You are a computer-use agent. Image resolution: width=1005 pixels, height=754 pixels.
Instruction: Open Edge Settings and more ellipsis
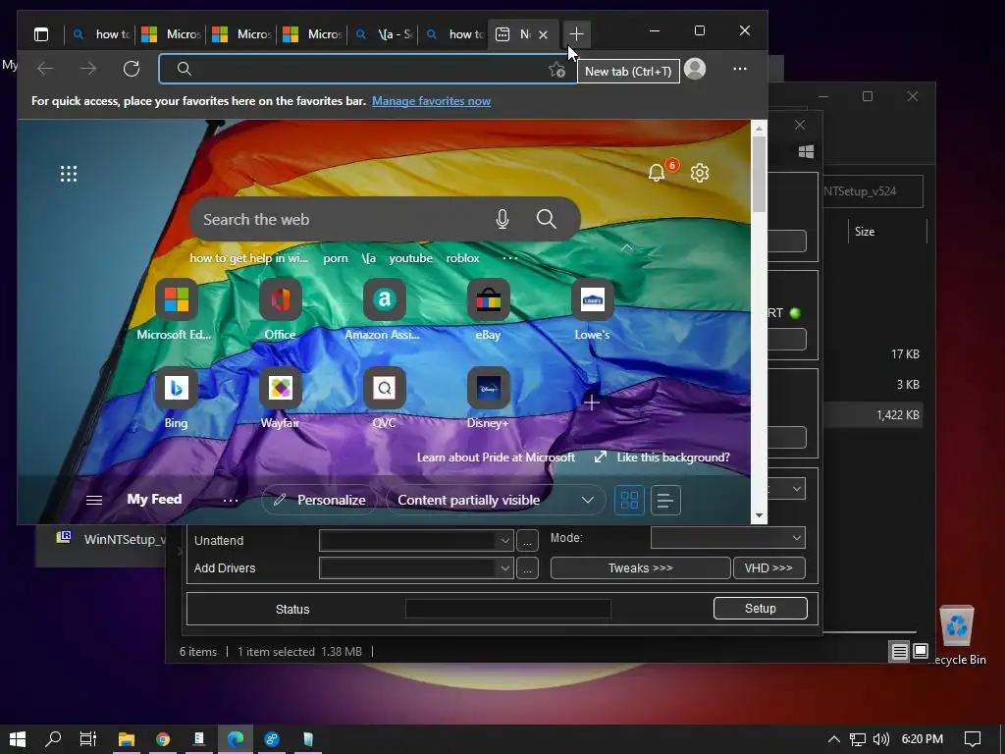click(x=740, y=69)
